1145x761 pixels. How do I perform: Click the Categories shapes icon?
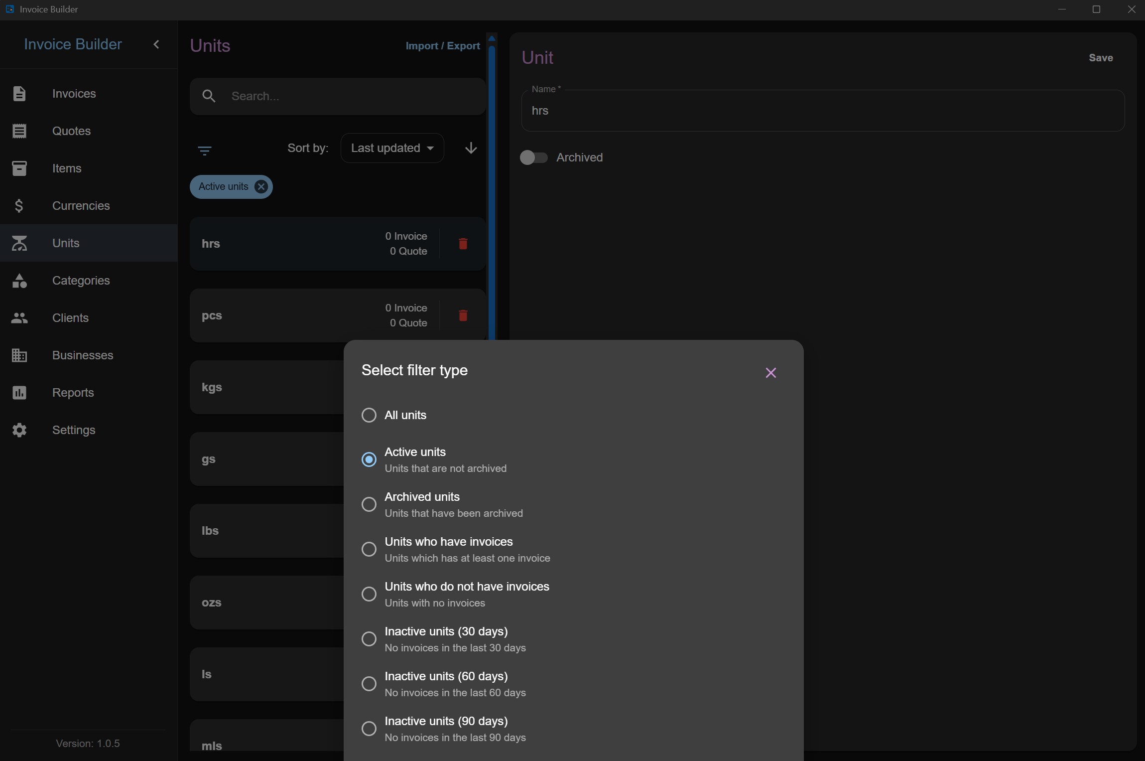coord(19,280)
